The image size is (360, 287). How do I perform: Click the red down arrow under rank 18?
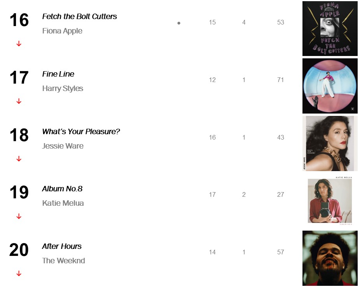(x=19, y=159)
